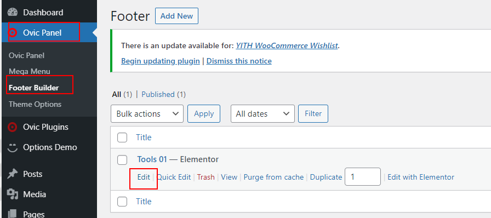Click the Begin updating plugin link
This screenshot has height=218, width=491.
pos(161,61)
